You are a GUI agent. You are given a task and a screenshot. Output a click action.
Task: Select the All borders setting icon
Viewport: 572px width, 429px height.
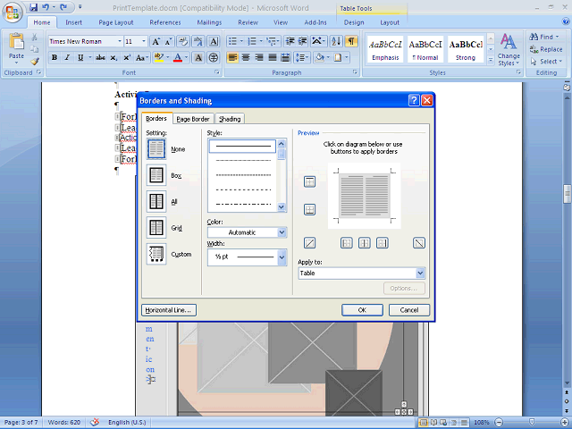pyautogui.click(x=156, y=201)
